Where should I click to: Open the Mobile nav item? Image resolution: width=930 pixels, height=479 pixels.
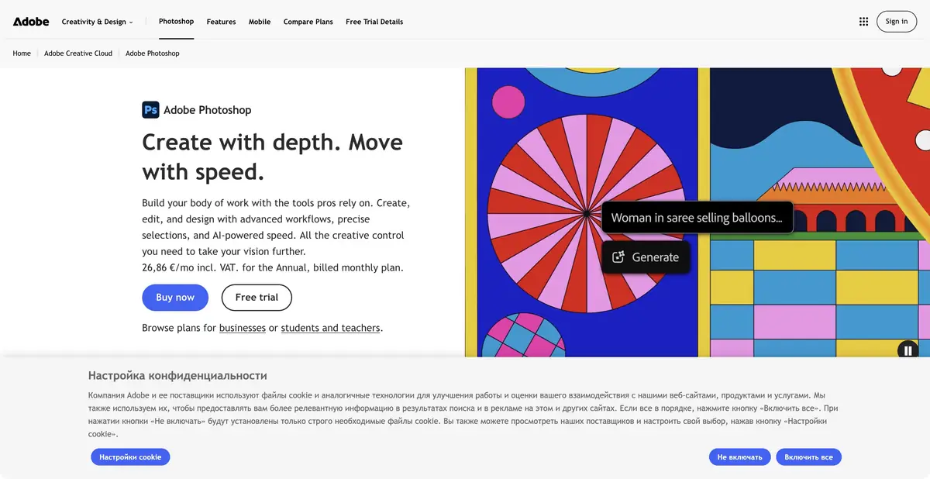point(260,22)
